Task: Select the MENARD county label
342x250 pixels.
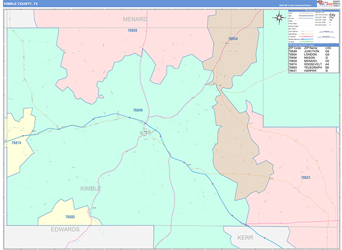Action: click(135, 19)
